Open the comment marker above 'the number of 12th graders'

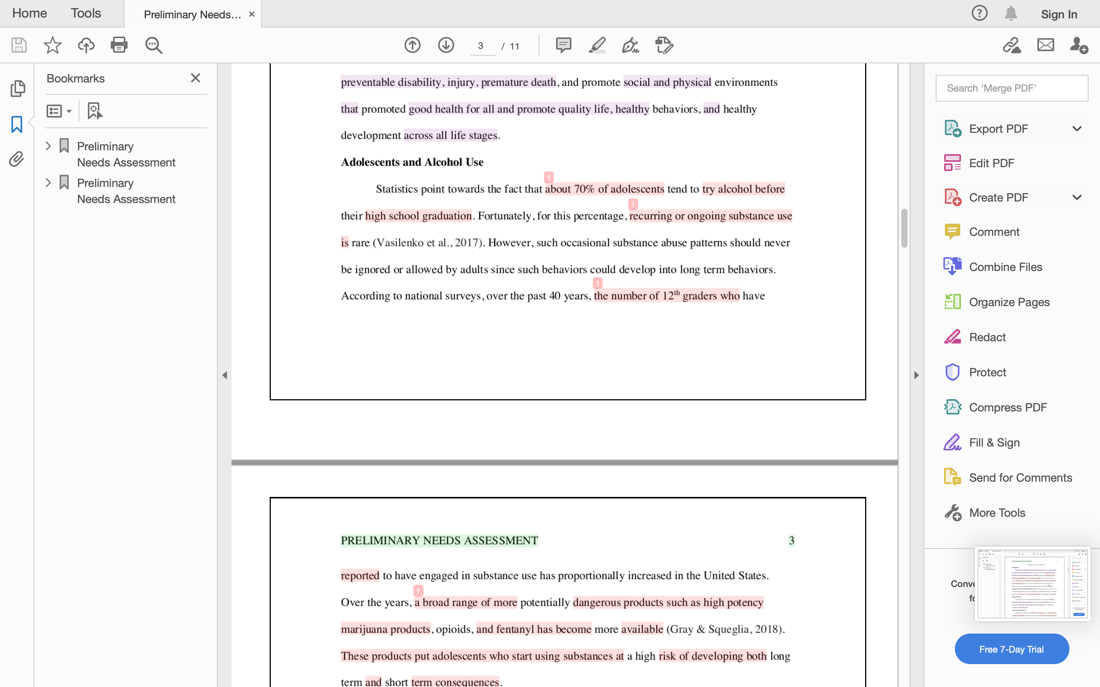point(598,283)
